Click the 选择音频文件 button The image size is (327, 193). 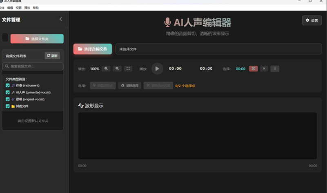pos(93,49)
